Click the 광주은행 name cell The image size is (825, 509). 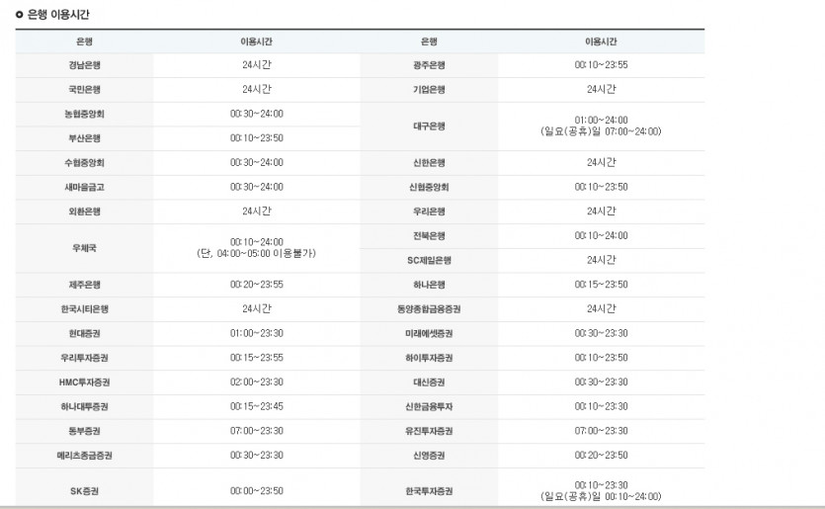(x=429, y=65)
